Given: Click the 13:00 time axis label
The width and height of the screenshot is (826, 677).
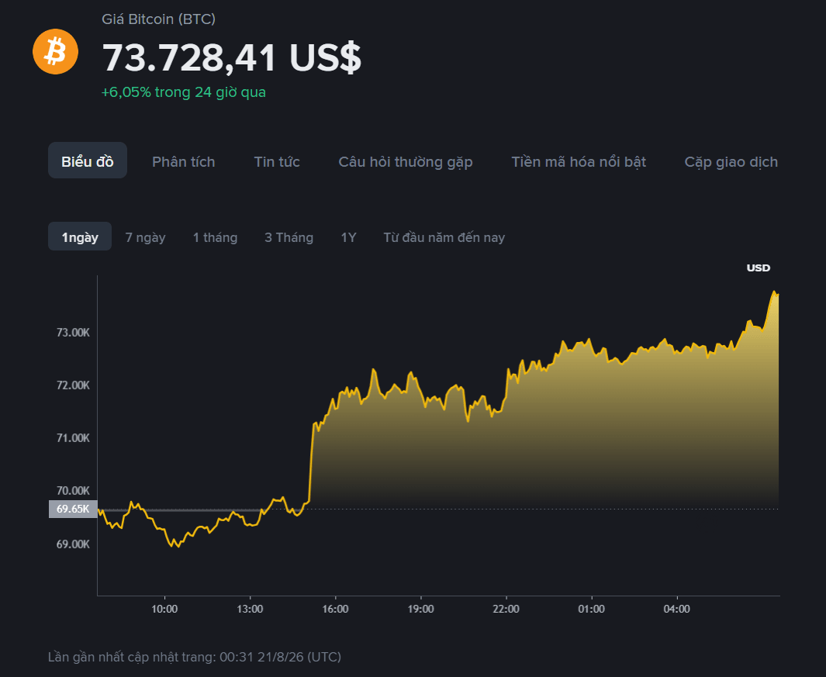Looking at the screenshot, I should pyautogui.click(x=250, y=609).
